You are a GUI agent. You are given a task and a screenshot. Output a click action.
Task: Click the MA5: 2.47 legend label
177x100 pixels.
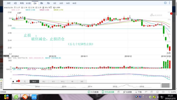pyautogui.click(x=16, y=10)
